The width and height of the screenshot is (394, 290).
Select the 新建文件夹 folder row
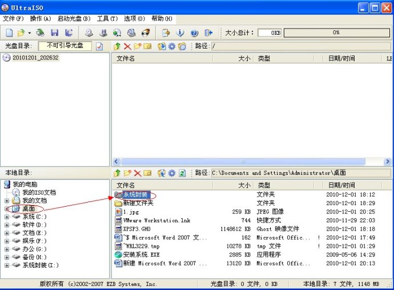[138, 203]
